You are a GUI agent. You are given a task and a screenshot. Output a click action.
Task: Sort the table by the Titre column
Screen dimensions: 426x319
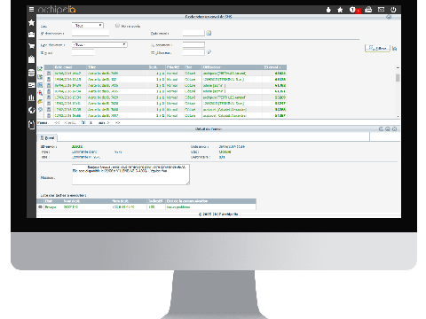pyautogui.click(x=117, y=67)
